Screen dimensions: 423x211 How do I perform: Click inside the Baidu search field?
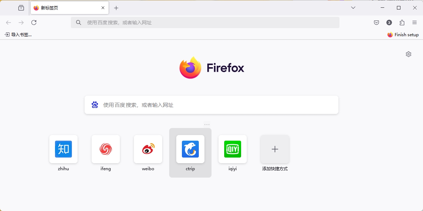click(x=211, y=104)
